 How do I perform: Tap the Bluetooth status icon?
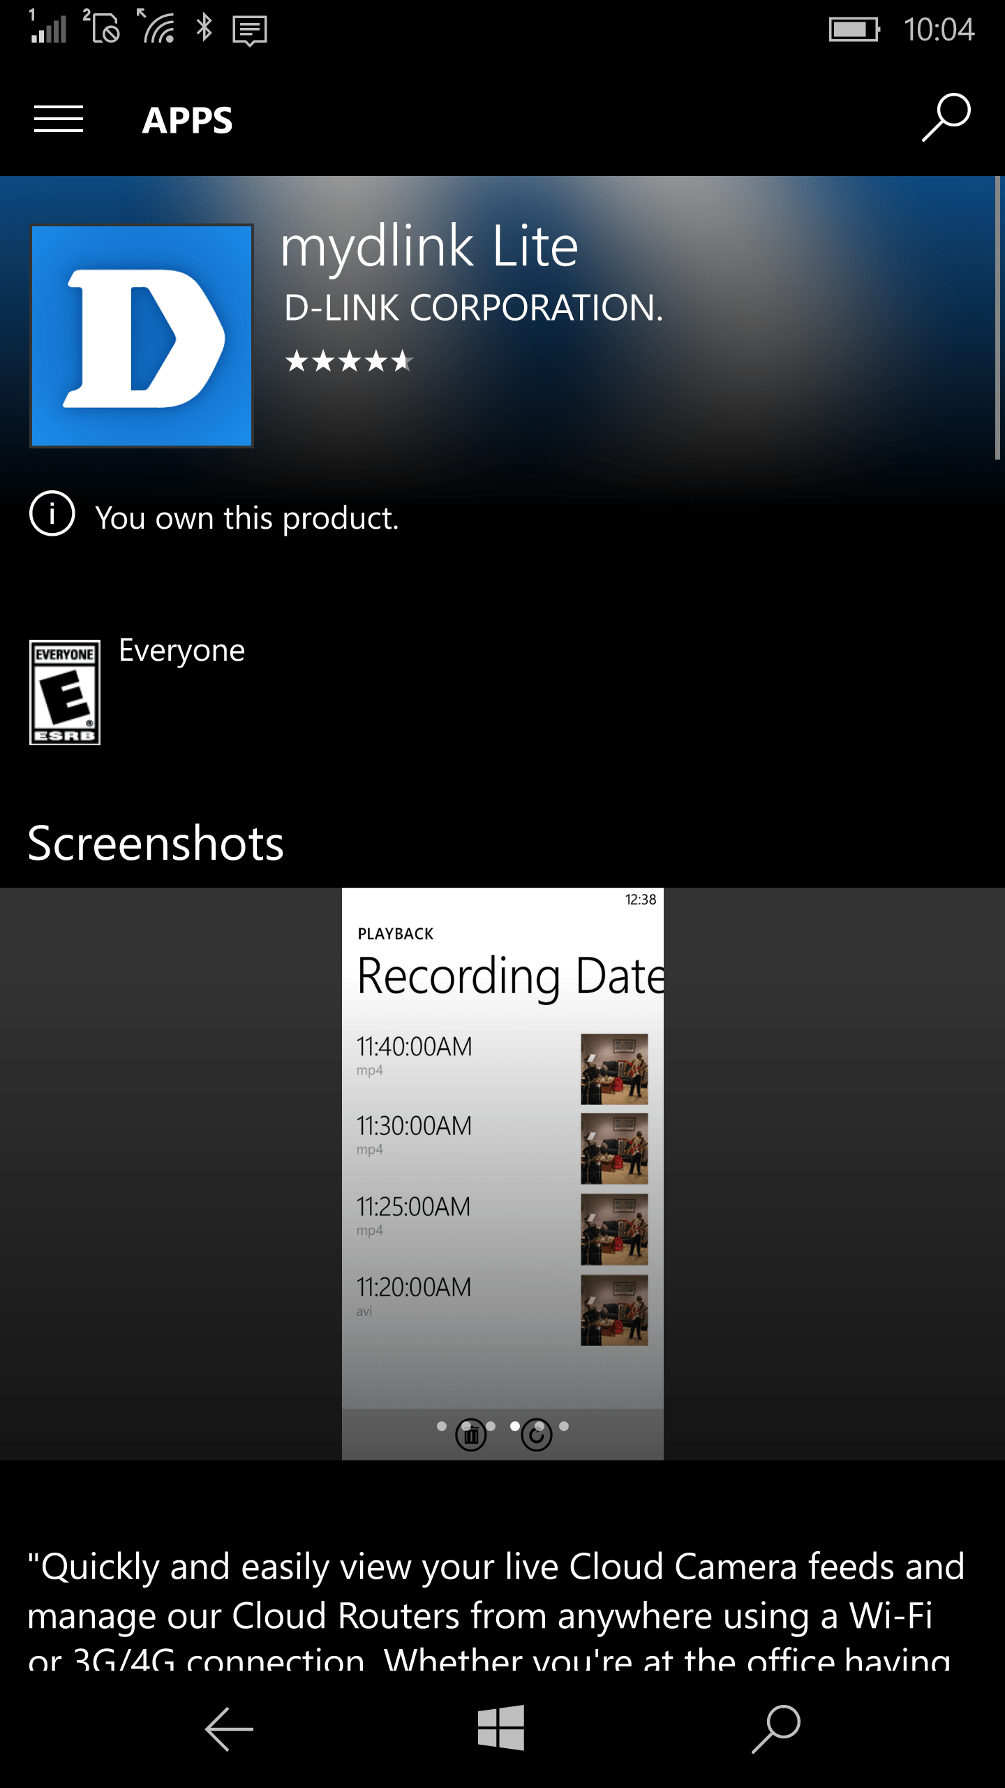coord(204,27)
